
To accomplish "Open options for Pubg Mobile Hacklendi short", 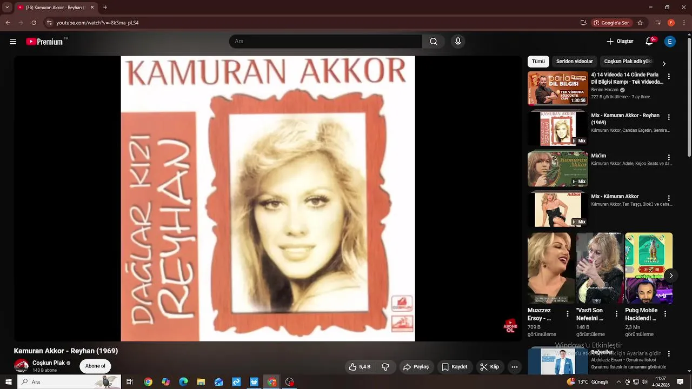I will [665, 314].
